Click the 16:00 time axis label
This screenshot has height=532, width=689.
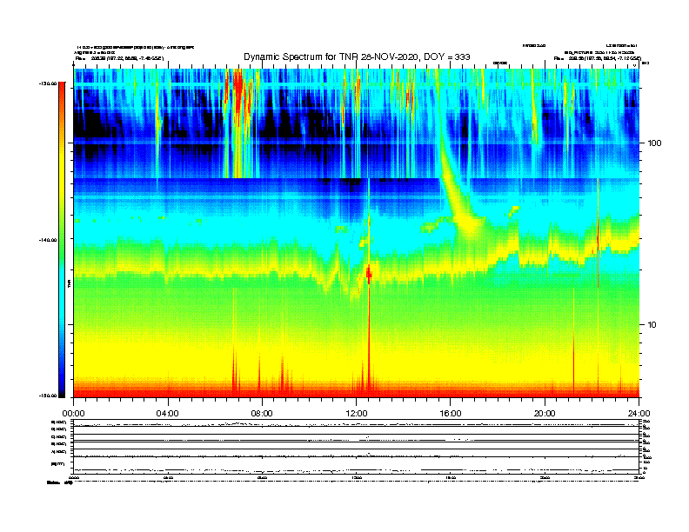[x=451, y=414]
